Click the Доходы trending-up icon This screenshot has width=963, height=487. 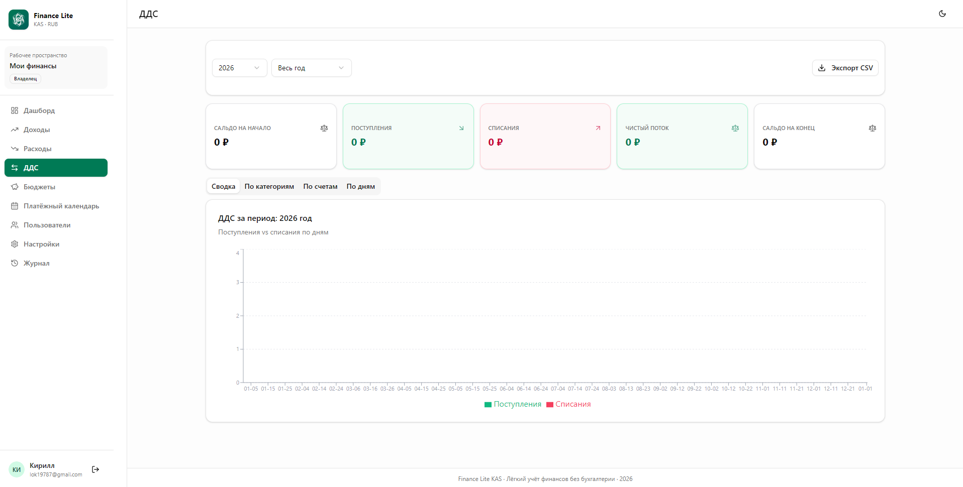coord(15,130)
